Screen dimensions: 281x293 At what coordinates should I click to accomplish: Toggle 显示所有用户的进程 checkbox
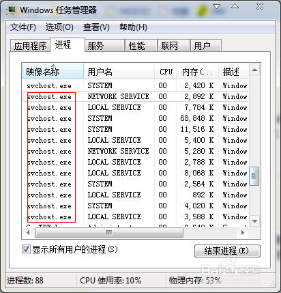pyautogui.click(x=26, y=249)
